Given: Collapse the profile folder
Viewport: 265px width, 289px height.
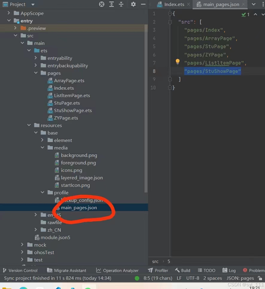Looking at the screenshot, I should pyautogui.click(x=42, y=192).
